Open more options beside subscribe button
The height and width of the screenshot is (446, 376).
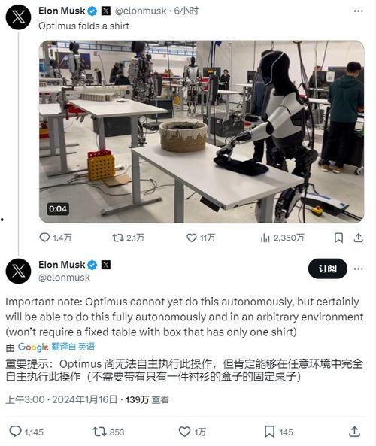click(359, 269)
